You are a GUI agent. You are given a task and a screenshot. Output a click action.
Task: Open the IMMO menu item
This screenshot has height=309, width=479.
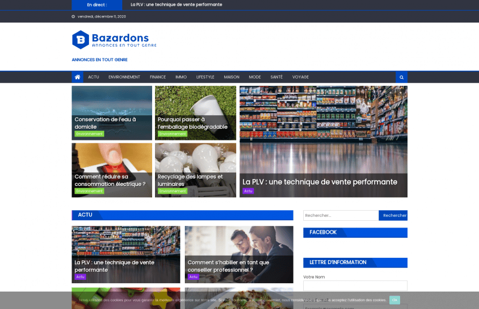(x=181, y=77)
